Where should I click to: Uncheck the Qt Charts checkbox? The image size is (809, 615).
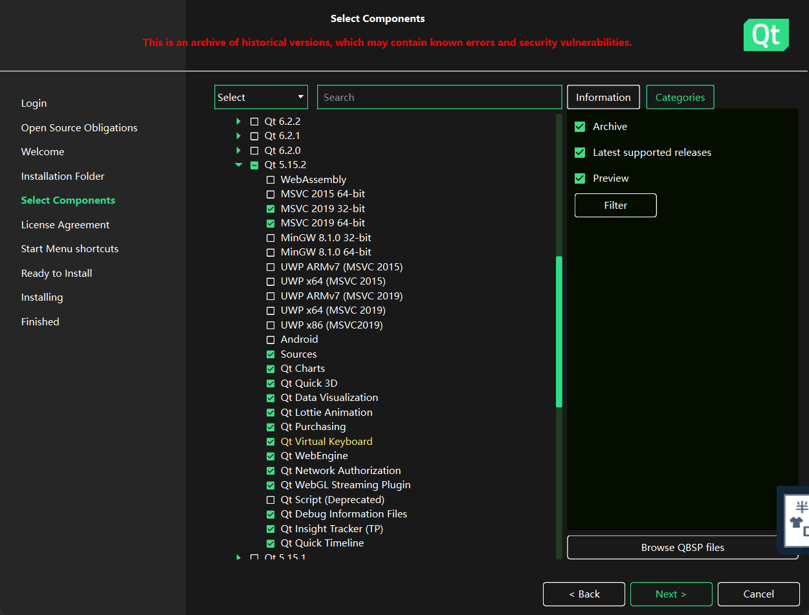(x=271, y=369)
